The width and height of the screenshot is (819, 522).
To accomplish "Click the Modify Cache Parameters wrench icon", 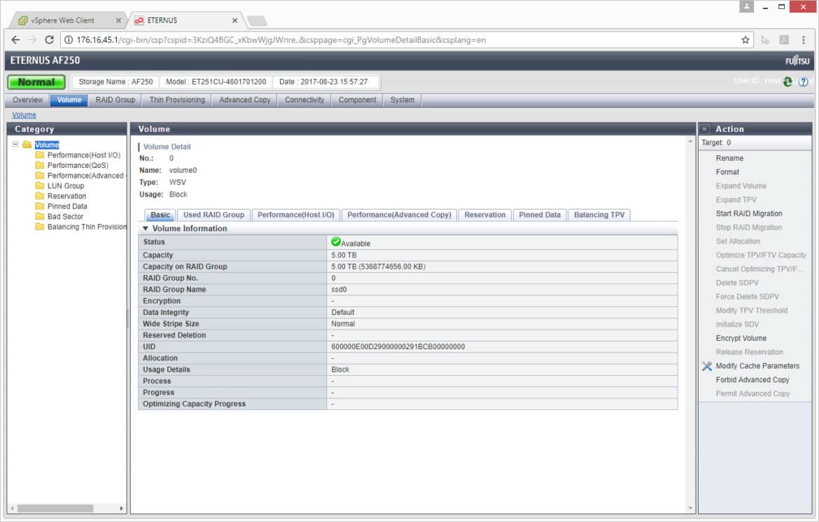I will pos(707,366).
